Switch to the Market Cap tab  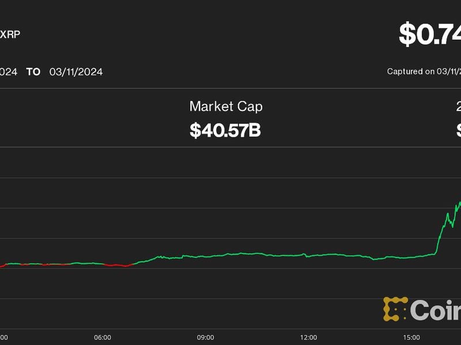[x=226, y=106]
